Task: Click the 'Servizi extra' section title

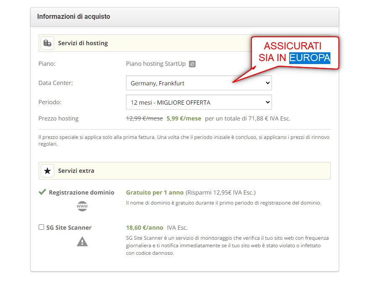Action: pos(76,171)
